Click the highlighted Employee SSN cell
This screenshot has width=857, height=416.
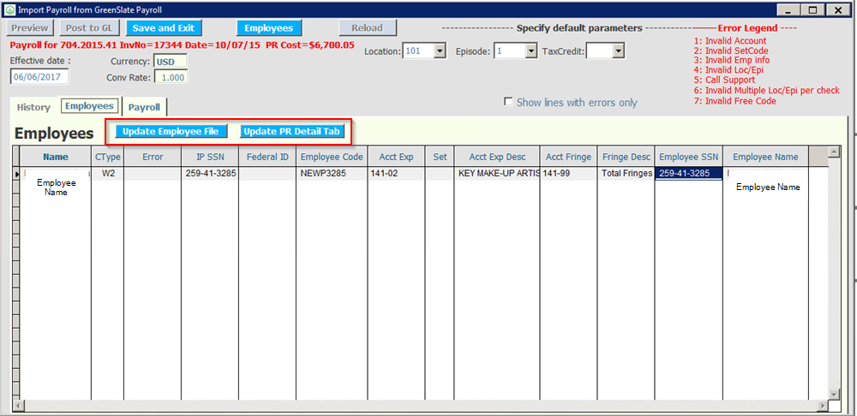tap(689, 174)
